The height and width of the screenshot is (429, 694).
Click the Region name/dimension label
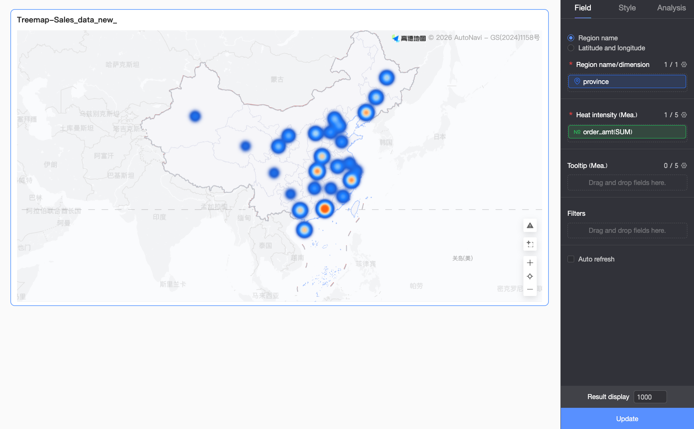coord(612,64)
